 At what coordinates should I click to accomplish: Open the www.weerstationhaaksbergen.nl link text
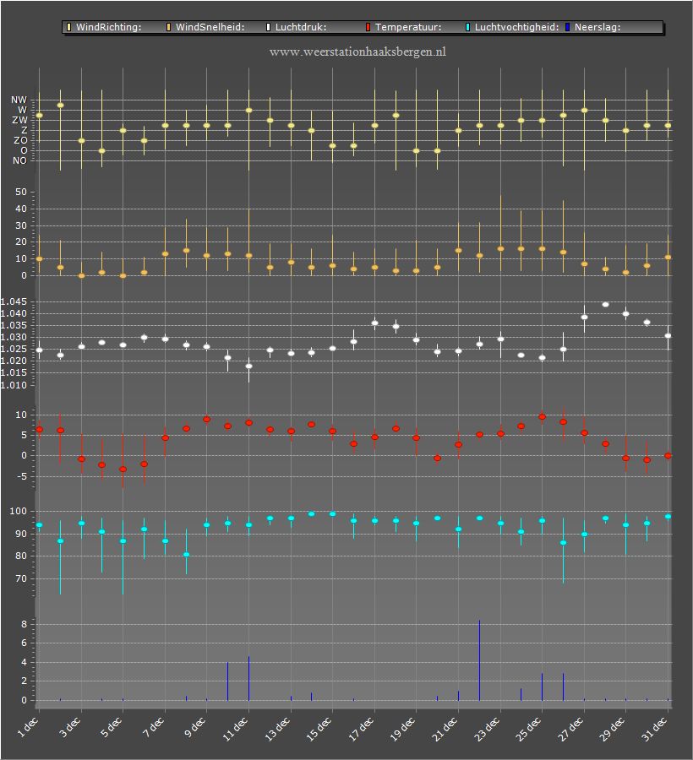[x=357, y=52]
